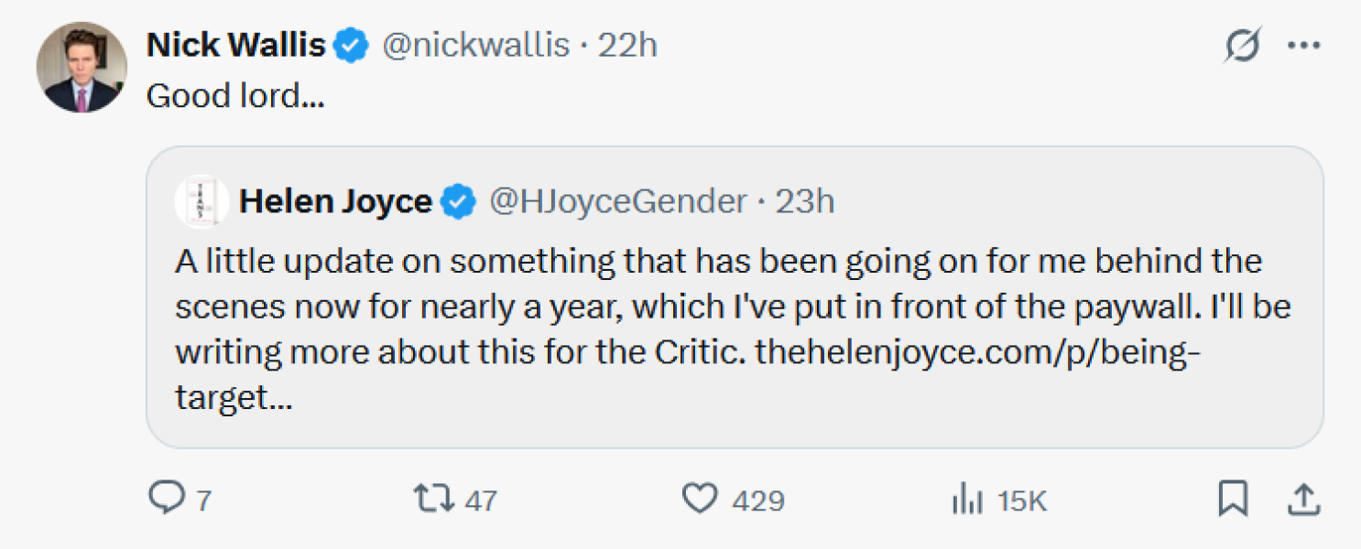Click Helen Joyce display name

pyautogui.click(x=335, y=201)
